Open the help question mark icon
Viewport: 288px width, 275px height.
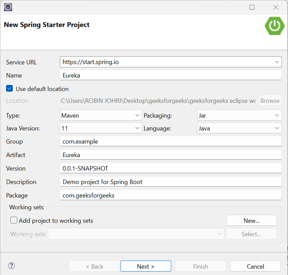coord(11,266)
